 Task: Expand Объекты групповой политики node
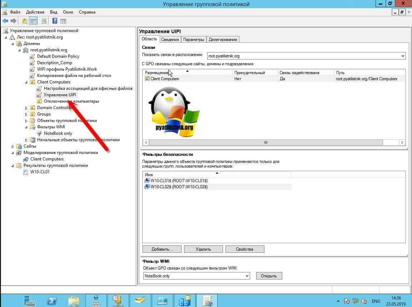point(26,121)
